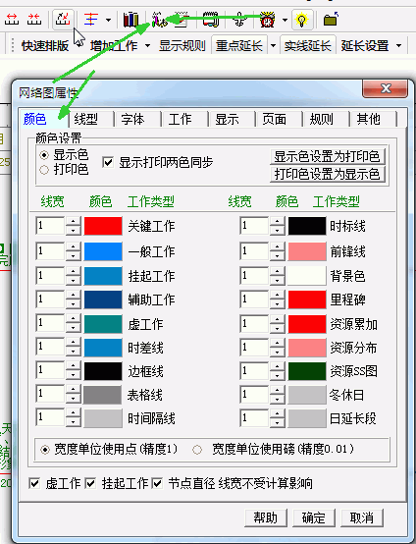Click the 确定 button
Viewport: 416px width, 544px height.
click(x=314, y=518)
